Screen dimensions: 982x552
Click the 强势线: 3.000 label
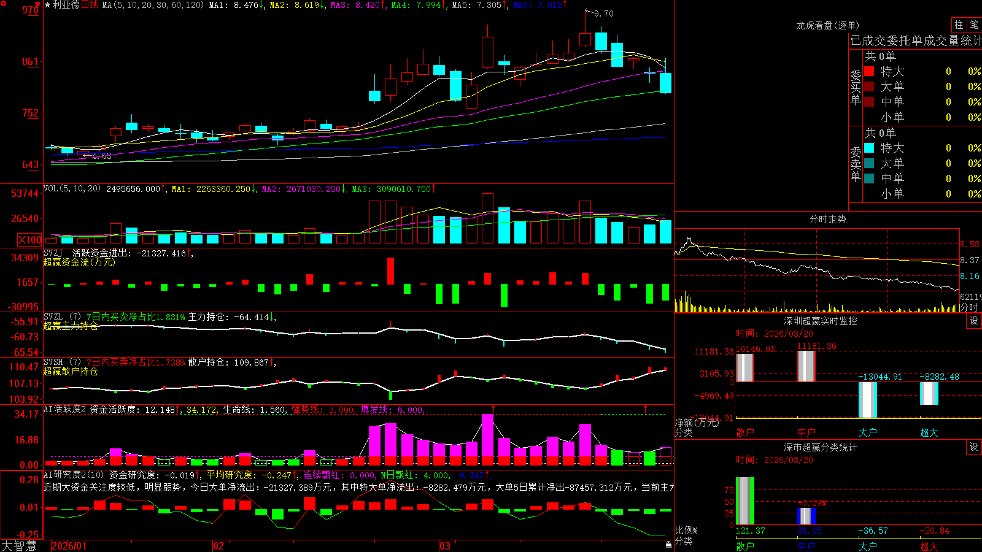(323, 409)
